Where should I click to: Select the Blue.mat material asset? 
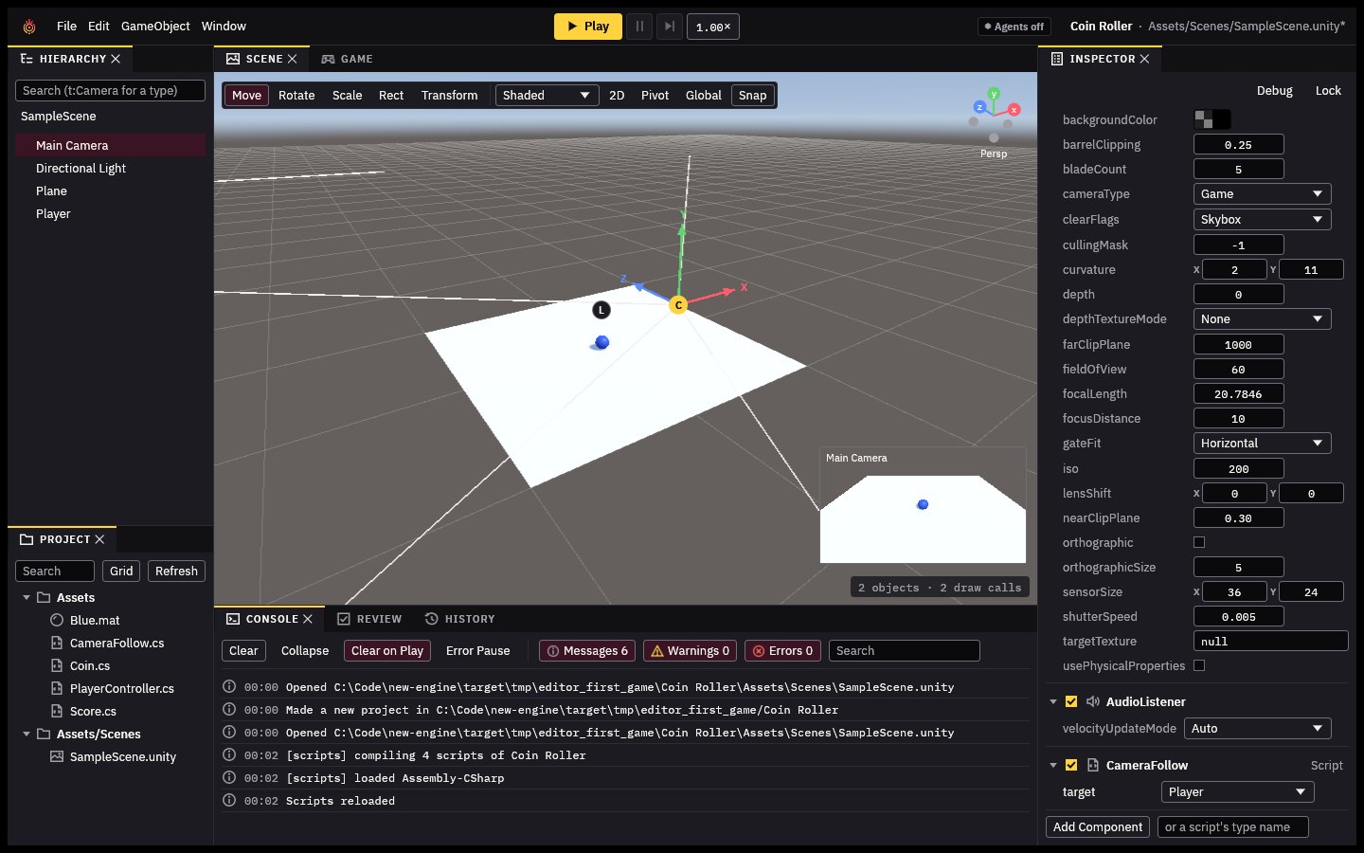point(95,621)
